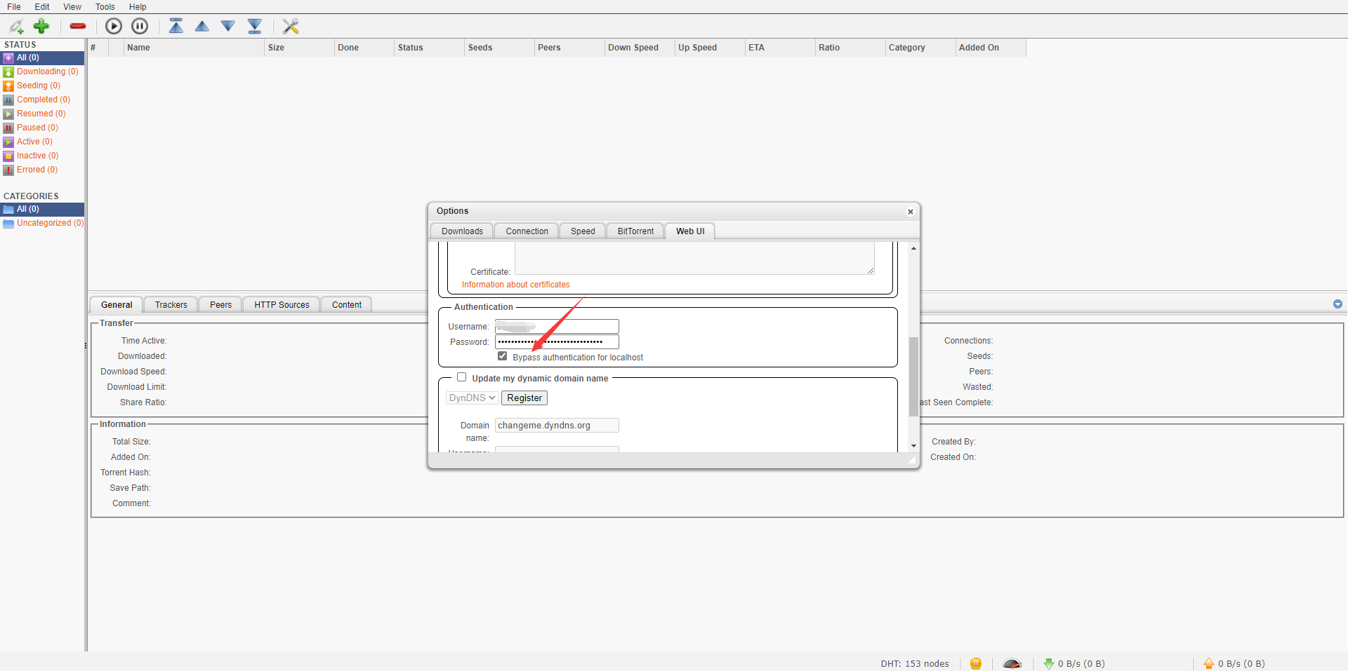The height and width of the screenshot is (671, 1348).
Task: Switch to the BitTorrent options tab
Action: (x=634, y=231)
